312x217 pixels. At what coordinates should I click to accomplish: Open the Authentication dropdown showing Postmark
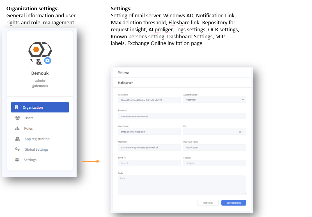click(215, 100)
